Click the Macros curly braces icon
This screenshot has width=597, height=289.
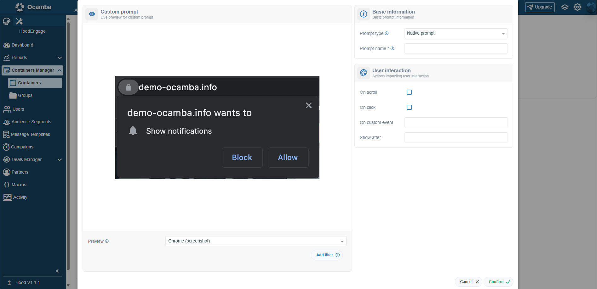click(7, 185)
